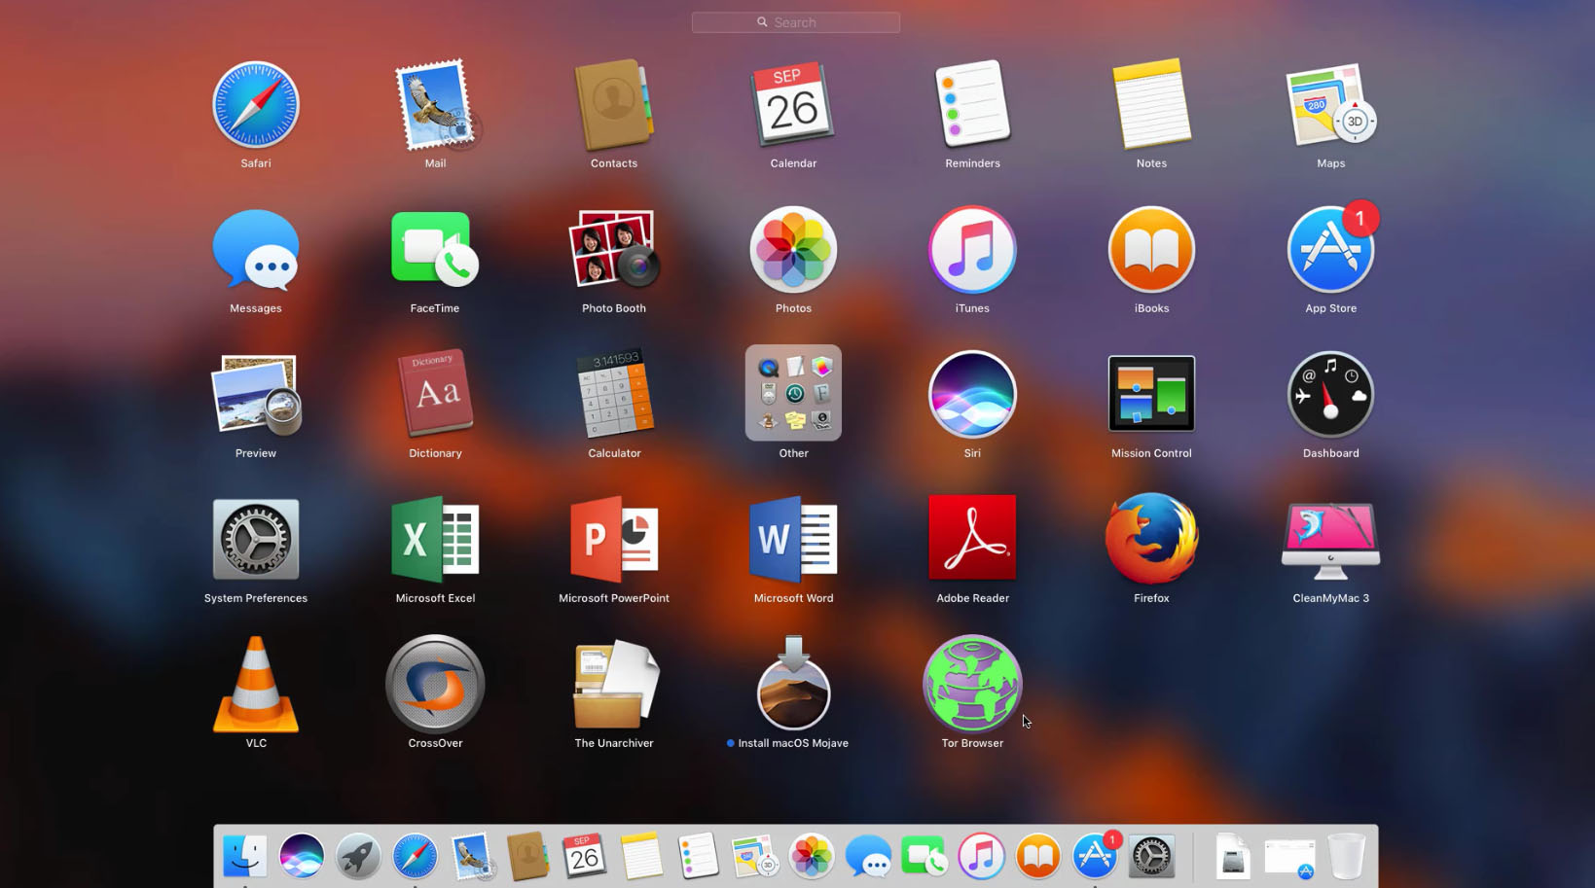
Task: Open Photos from the Dock
Action: coord(812,857)
